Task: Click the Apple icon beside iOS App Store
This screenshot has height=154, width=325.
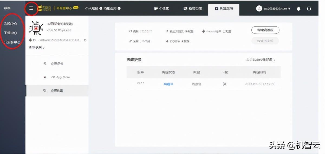Action: point(45,77)
